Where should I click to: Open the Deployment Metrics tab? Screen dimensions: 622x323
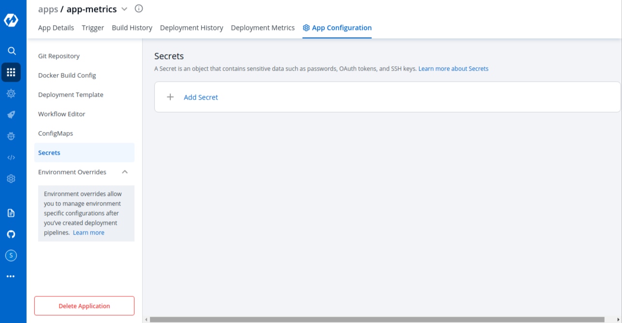tap(262, 28)
